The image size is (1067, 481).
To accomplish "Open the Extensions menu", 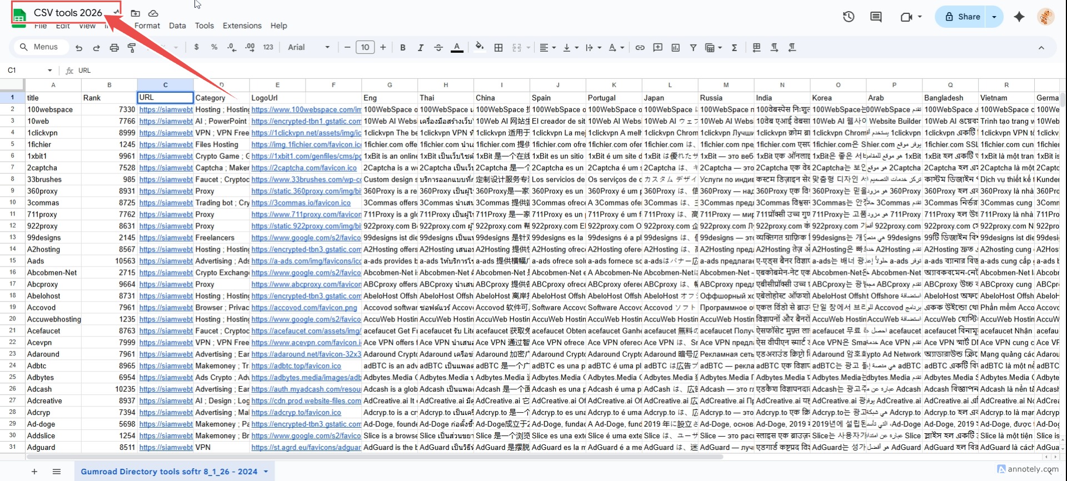I will 242,26.
